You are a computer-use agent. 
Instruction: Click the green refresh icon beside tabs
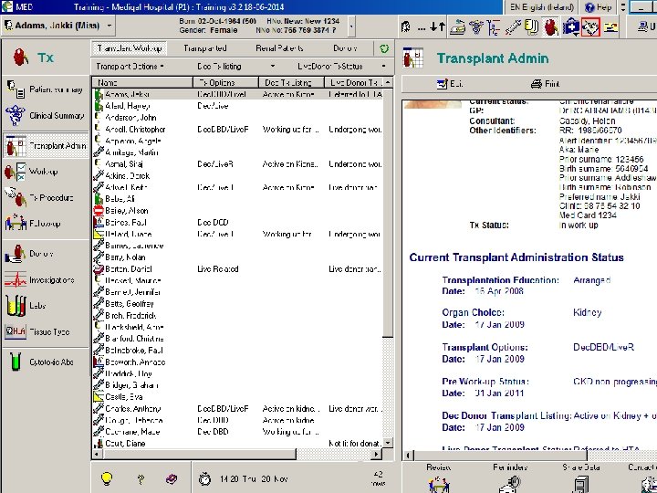pyautogui.click(x=385, y=48)
